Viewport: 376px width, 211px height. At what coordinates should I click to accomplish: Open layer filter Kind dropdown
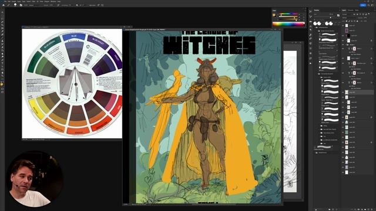click(x=347, y=14)
